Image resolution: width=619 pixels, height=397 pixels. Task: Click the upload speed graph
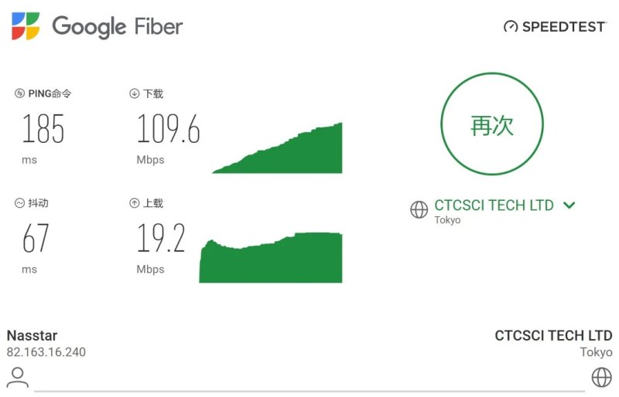270,257
